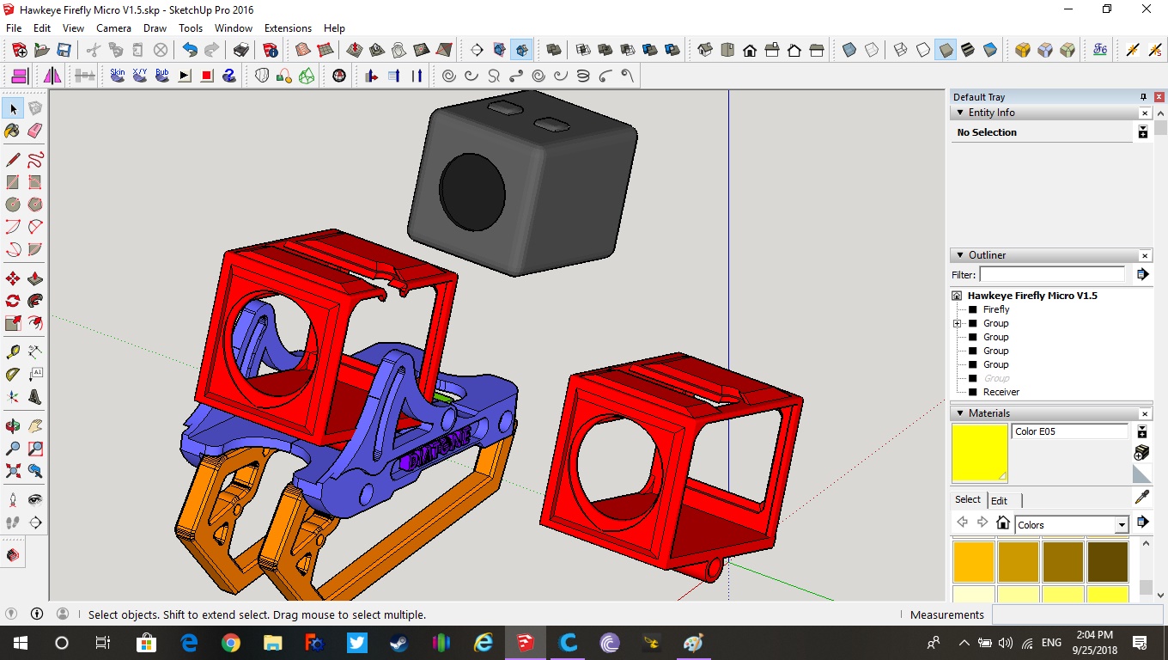Save the model with the floppy icon
Image resolution: width=1168 pixels, height=660 pixels.
tap(63, 50)
